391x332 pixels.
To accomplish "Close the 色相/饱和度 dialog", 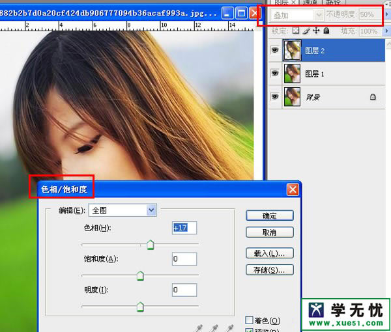I will (x=293, y=190).
